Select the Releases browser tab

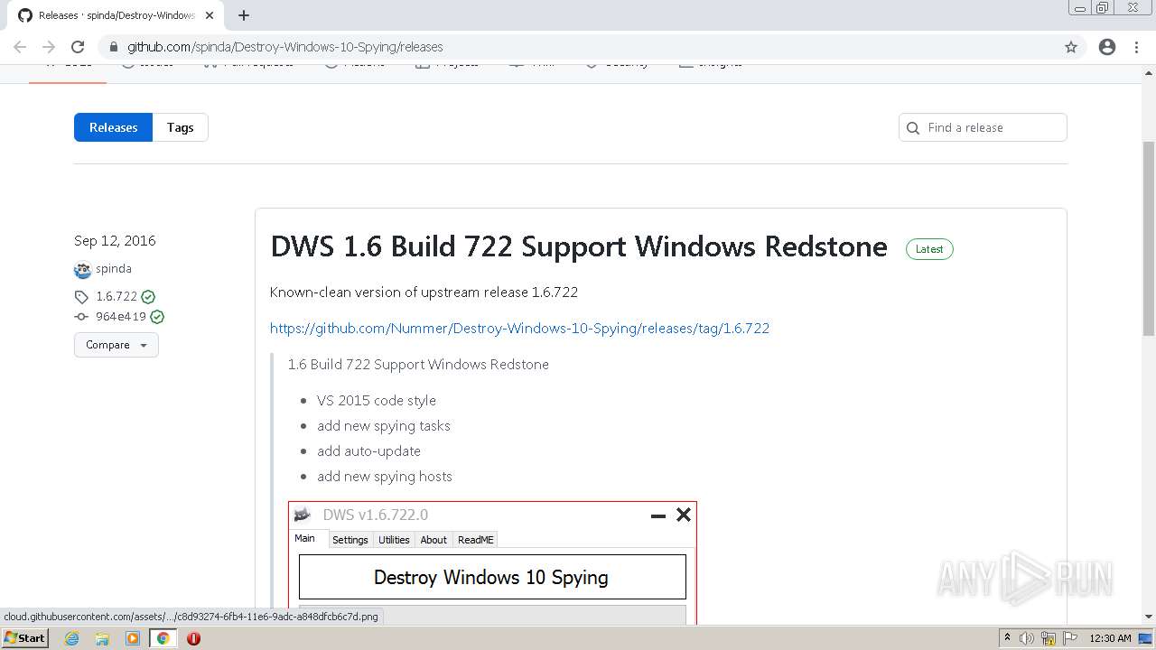point(117,15)
